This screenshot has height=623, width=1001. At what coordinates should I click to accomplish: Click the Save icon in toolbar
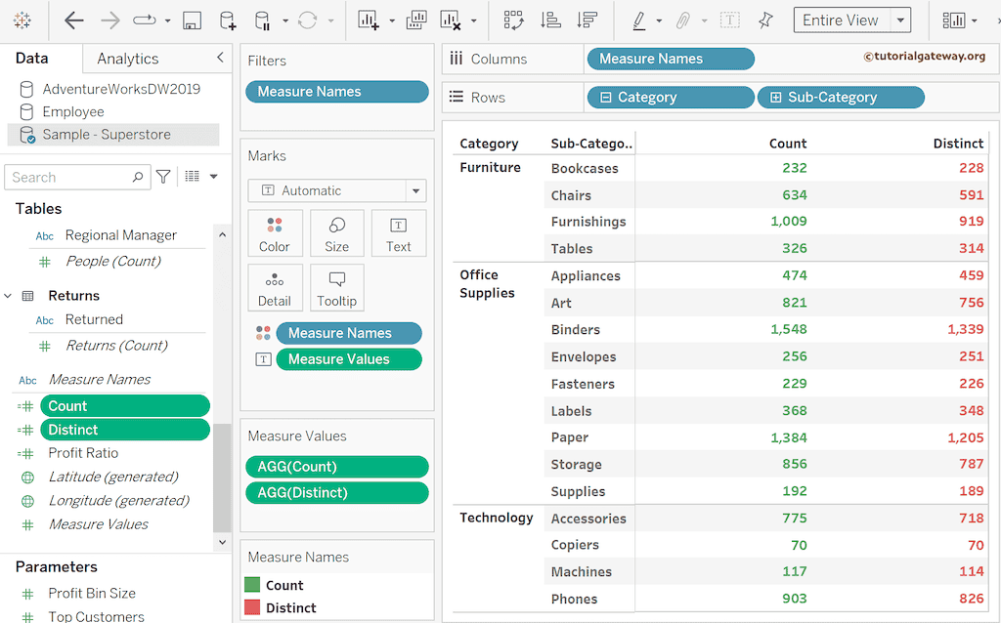click(193, 21)
